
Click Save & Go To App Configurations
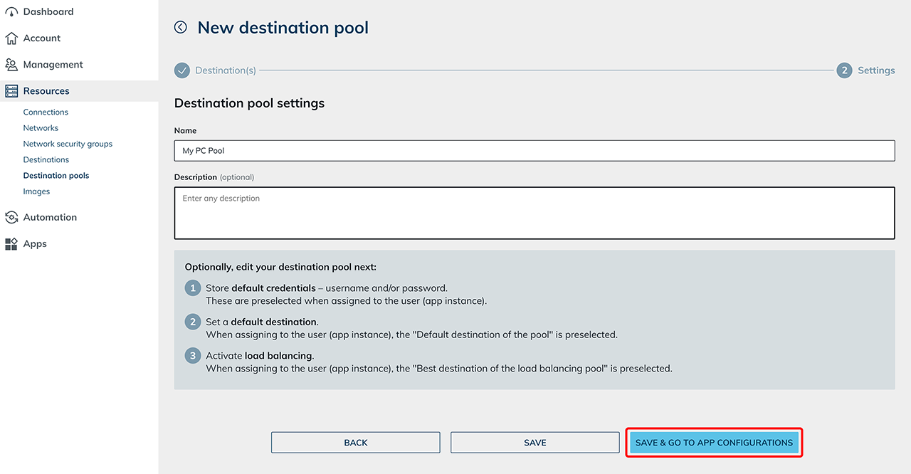[x=714, y=443]
